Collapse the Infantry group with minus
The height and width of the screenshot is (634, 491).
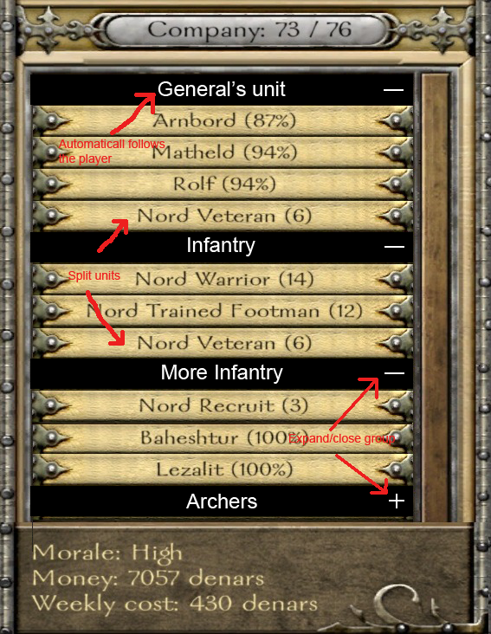tap(394, 246)
